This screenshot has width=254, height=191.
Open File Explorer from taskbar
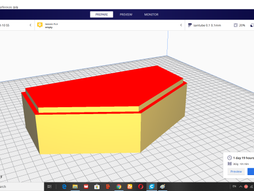(x=75, y=186)
